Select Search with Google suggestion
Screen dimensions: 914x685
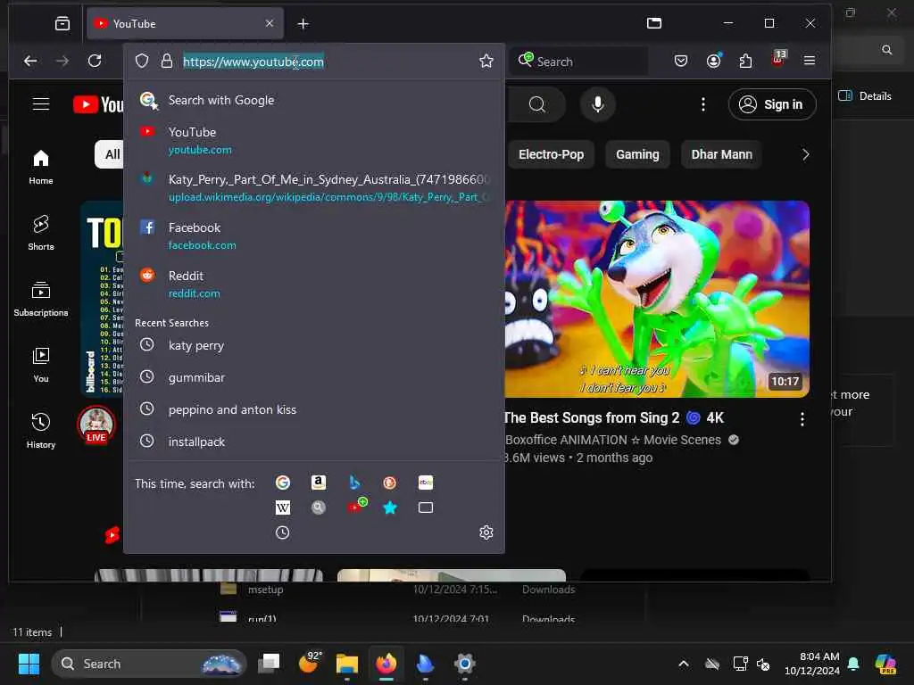[315, 100]
